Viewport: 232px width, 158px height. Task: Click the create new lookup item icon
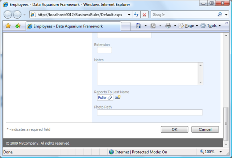click(118, 97)
